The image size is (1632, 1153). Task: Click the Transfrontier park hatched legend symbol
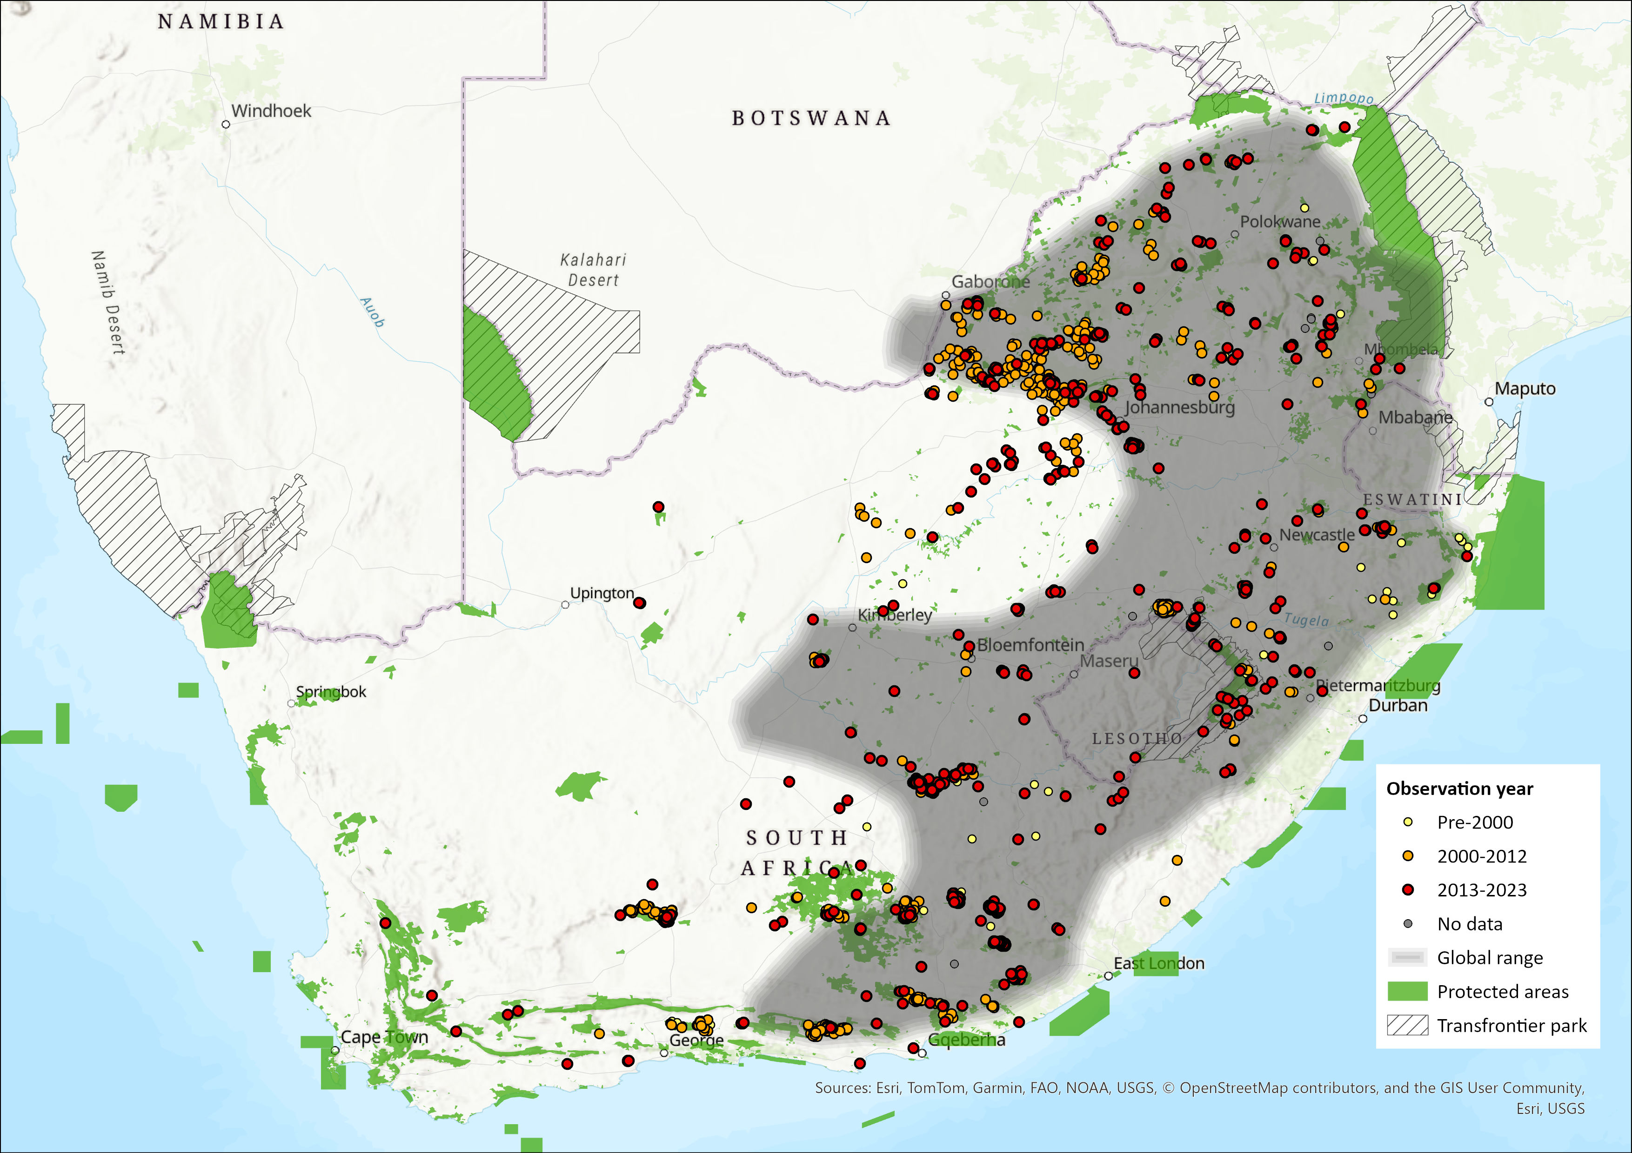coord(1407,1025)
